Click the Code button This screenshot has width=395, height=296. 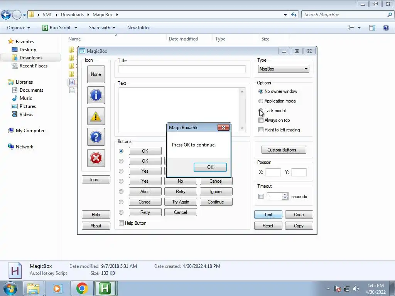pyautogui.click(x=299, y=214)
